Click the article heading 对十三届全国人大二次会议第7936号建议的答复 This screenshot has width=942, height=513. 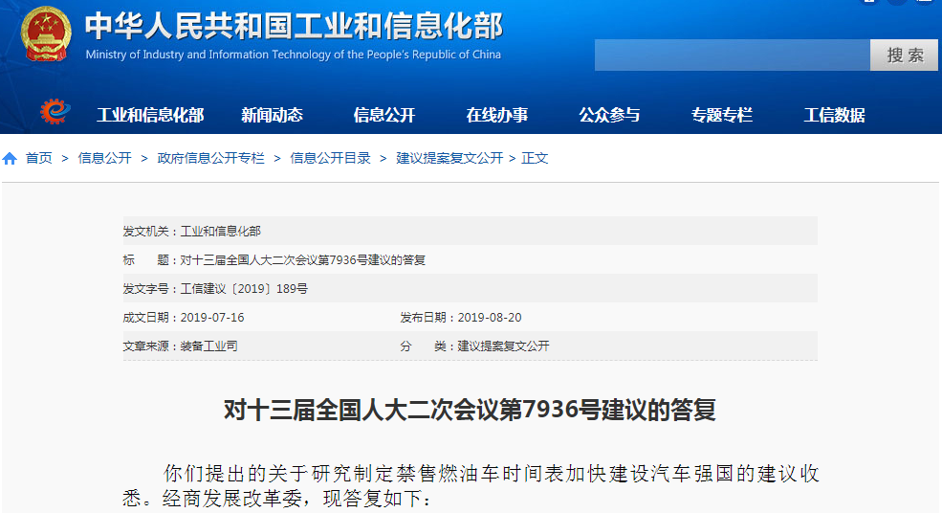(470, 411)
